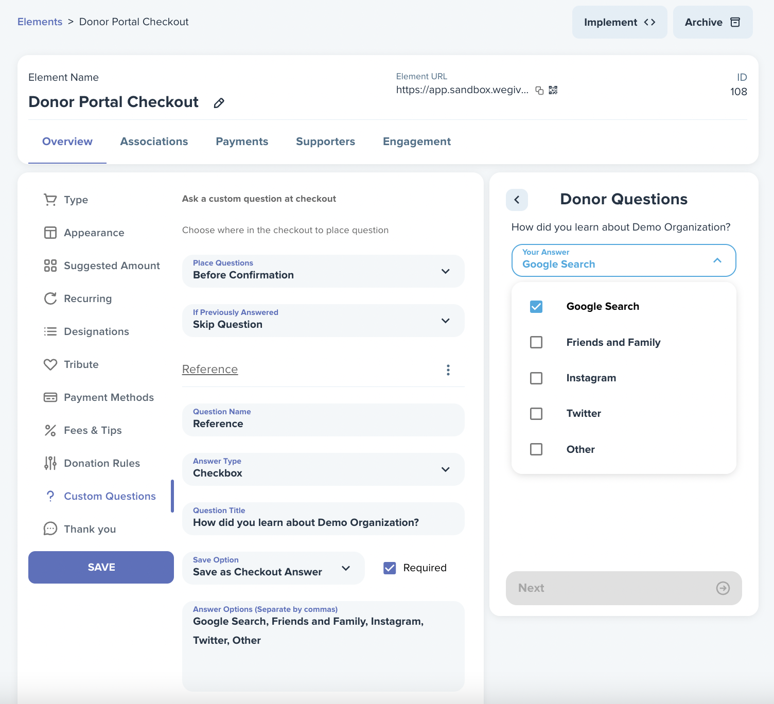
Task: Copy the Element URL with copy icon
Action: coord(539,91)
